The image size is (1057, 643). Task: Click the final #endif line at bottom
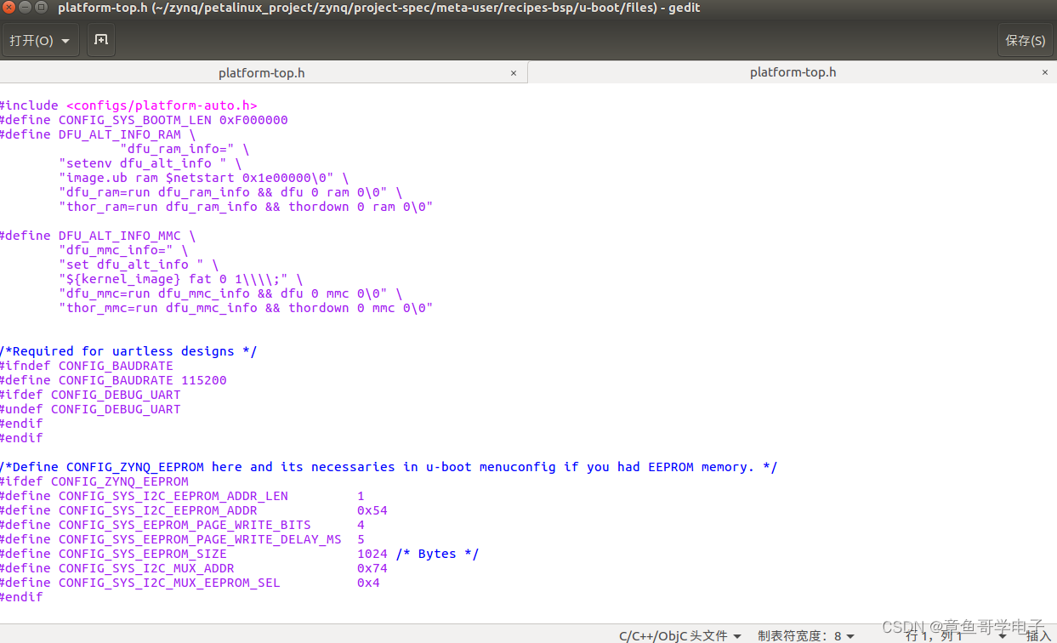pos(21,597)
